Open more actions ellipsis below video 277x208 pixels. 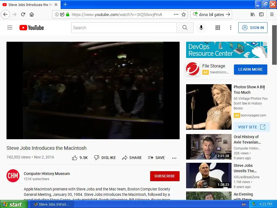(174, 158)
